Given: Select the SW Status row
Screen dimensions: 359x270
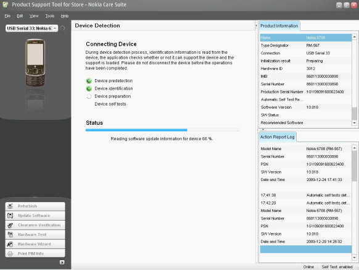Looking at the screenshot, I should coord(306,115).
